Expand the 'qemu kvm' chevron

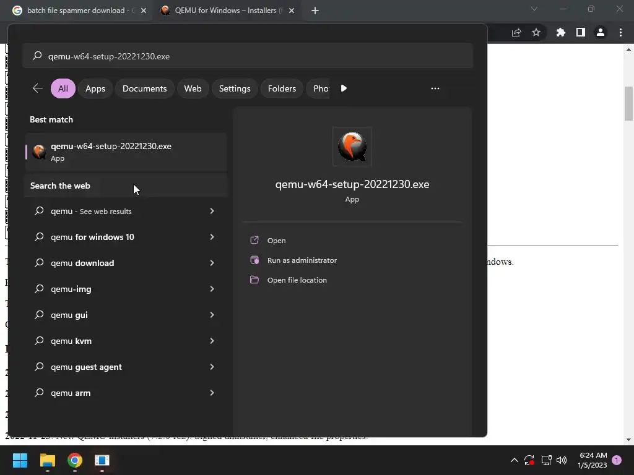point(212,341)
